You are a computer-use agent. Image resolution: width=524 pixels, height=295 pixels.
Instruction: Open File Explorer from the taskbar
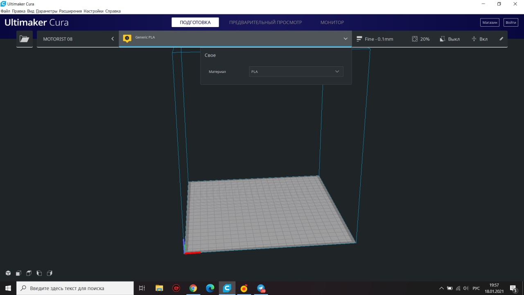159,288
